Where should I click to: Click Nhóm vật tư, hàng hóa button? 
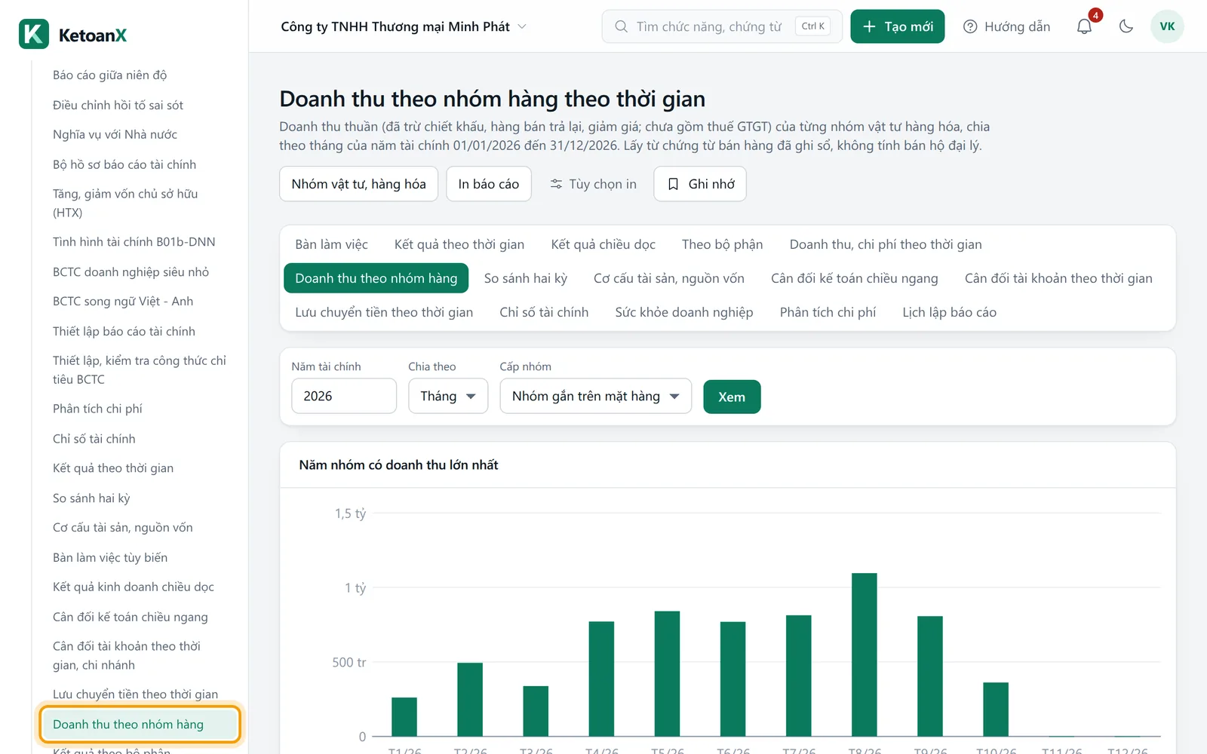(x=359, y=184)
